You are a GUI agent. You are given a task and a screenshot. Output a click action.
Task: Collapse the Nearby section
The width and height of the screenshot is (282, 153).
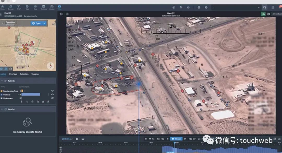click(x=2, y=109)
